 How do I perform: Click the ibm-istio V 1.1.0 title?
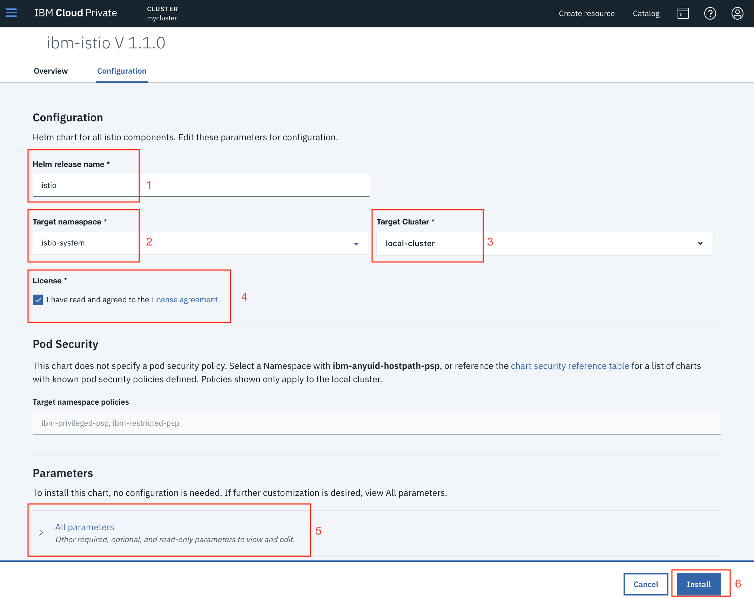coord(106,43)
